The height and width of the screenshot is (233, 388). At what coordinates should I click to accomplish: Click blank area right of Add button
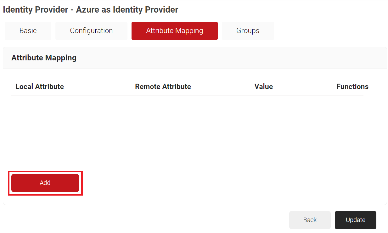pyautogui.click(x=220, y=183)
